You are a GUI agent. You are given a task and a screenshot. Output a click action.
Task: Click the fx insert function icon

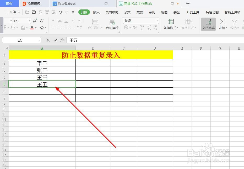tap(62, 40)
